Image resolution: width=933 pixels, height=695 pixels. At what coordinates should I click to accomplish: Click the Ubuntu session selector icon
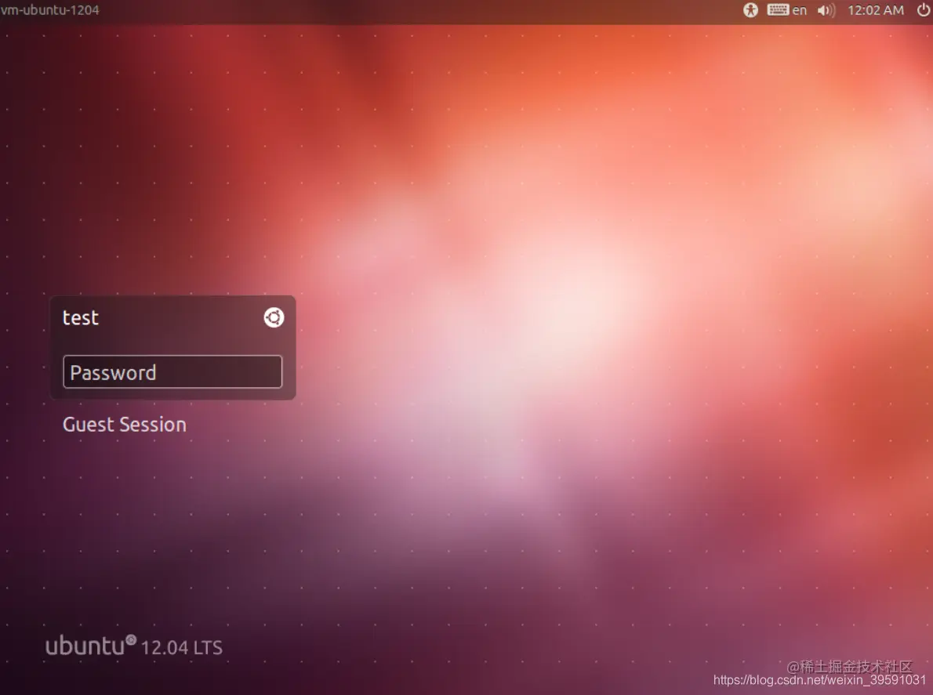[x=274, y=317]
